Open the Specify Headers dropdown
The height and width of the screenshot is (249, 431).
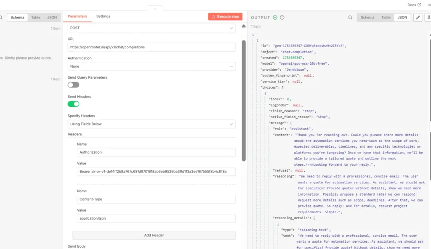[152, 124]
